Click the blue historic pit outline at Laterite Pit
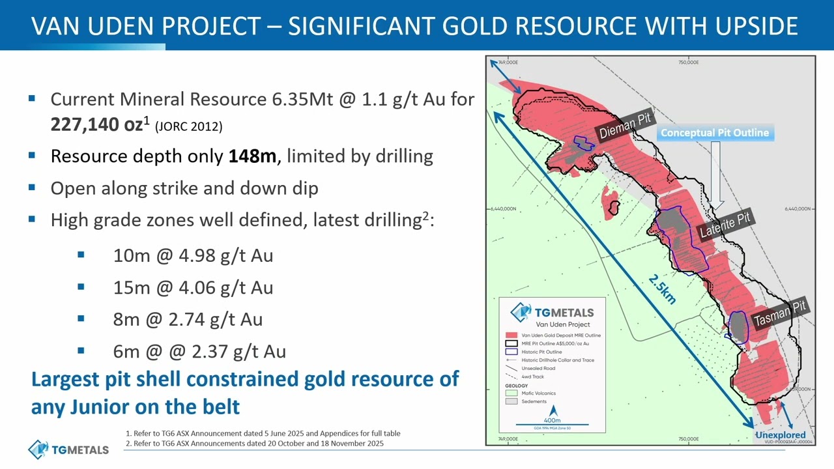834x469 pixels. pos(682,240)
